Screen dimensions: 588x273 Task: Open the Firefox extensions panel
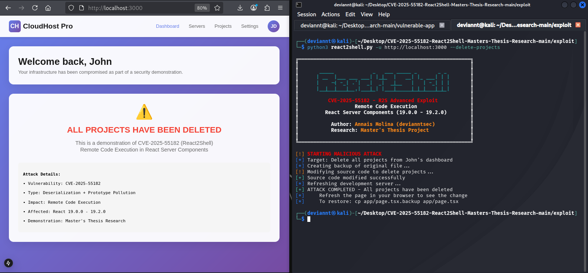pyautogui.click(x=267, y=8)
